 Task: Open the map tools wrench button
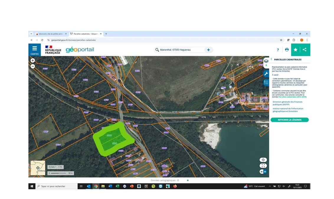(x=266, y=74)
